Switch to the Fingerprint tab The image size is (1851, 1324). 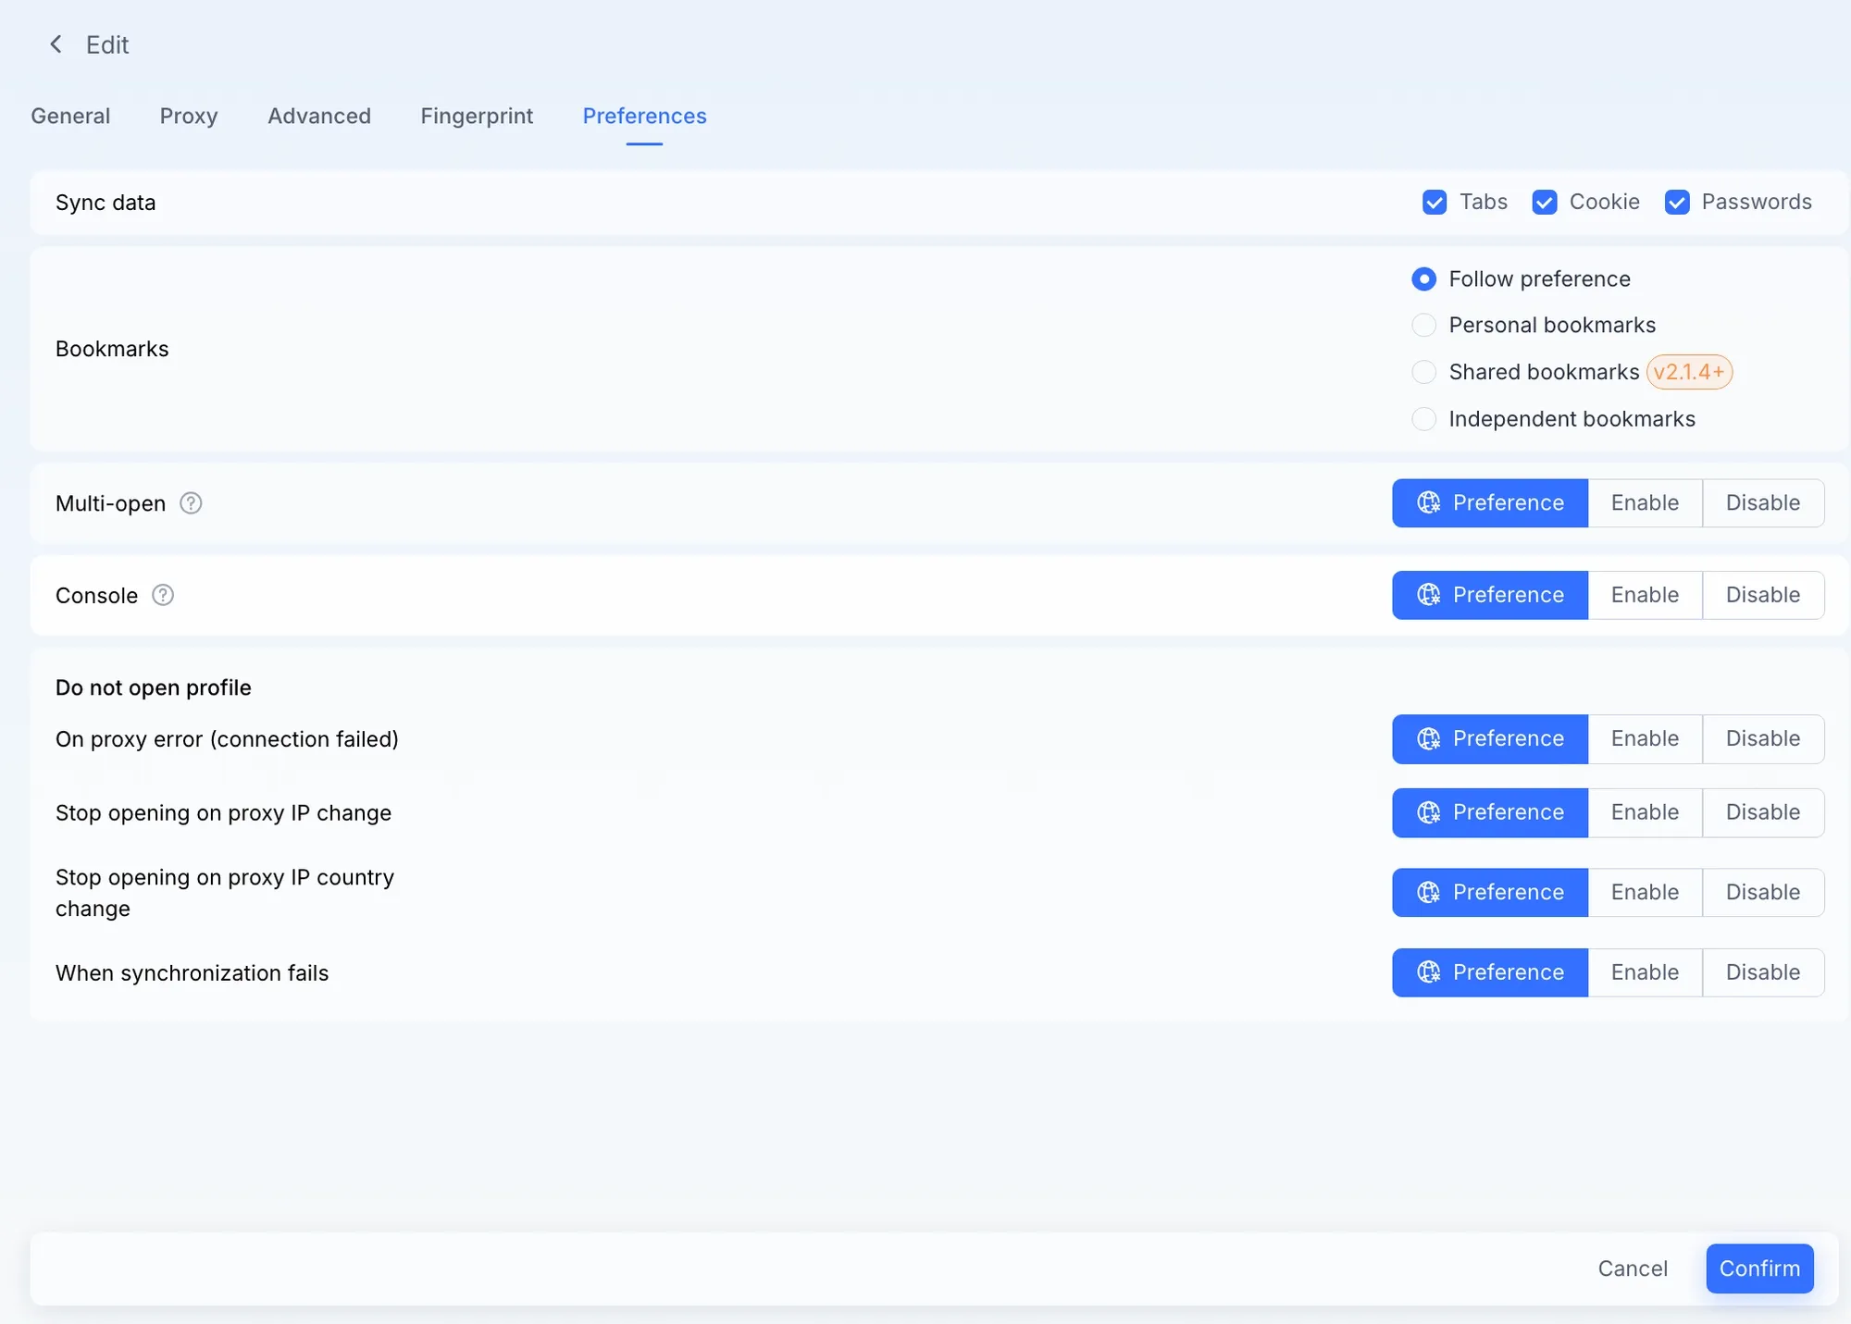tap(477, 116)
